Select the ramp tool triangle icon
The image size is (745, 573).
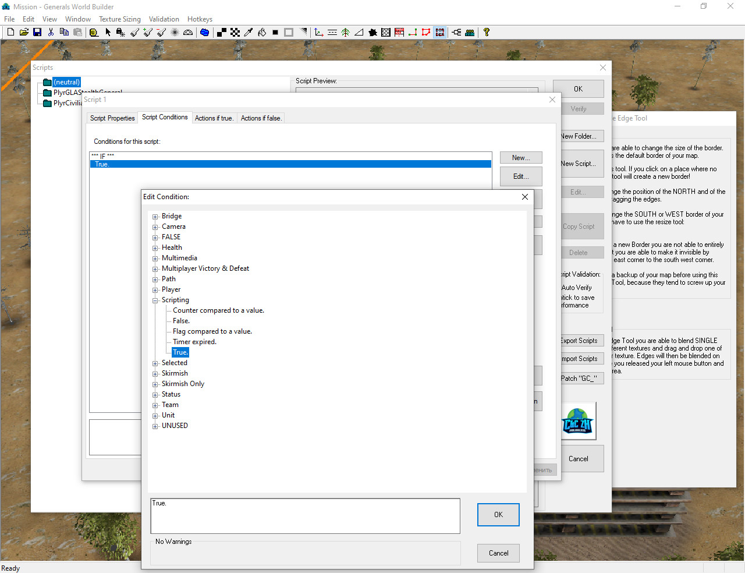point(359,33)
